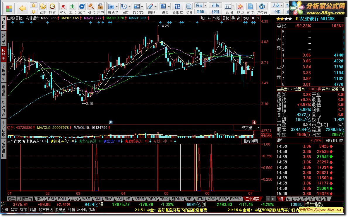The width and height of the screenshot is (348, 217).
Task: Open the 热点 hot topics flame icon
Action: pos(240,9)
